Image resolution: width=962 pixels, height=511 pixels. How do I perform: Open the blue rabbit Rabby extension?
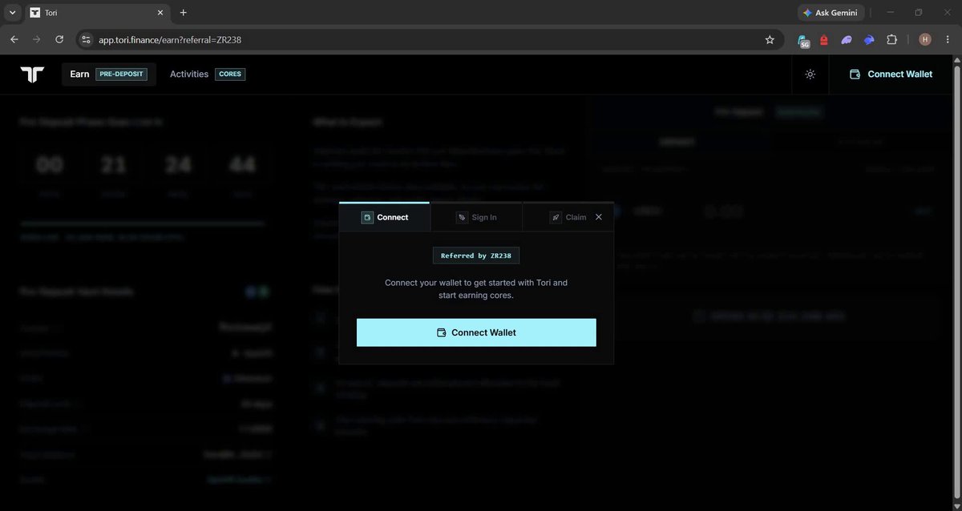click(869, 39)
